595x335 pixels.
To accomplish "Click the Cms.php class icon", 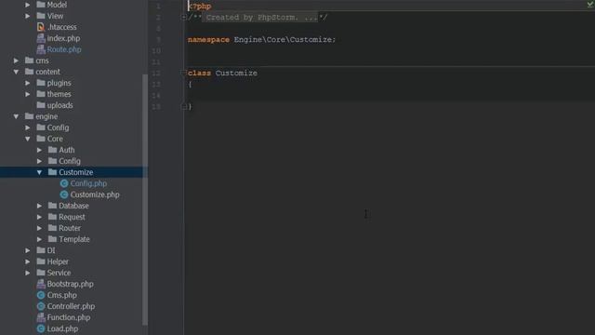I will pyautogui.click(x=41, y=295).
